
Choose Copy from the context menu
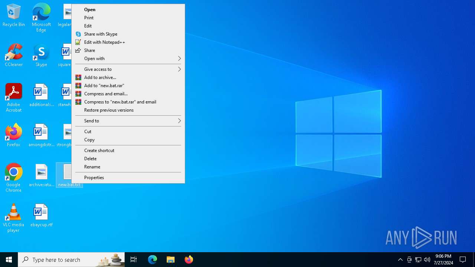coord(128,140)
